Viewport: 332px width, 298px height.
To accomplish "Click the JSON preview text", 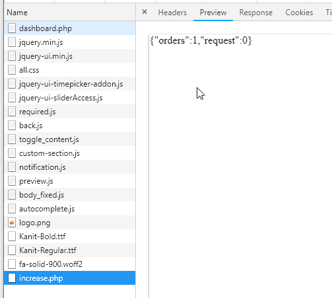I will click(201, 41).
